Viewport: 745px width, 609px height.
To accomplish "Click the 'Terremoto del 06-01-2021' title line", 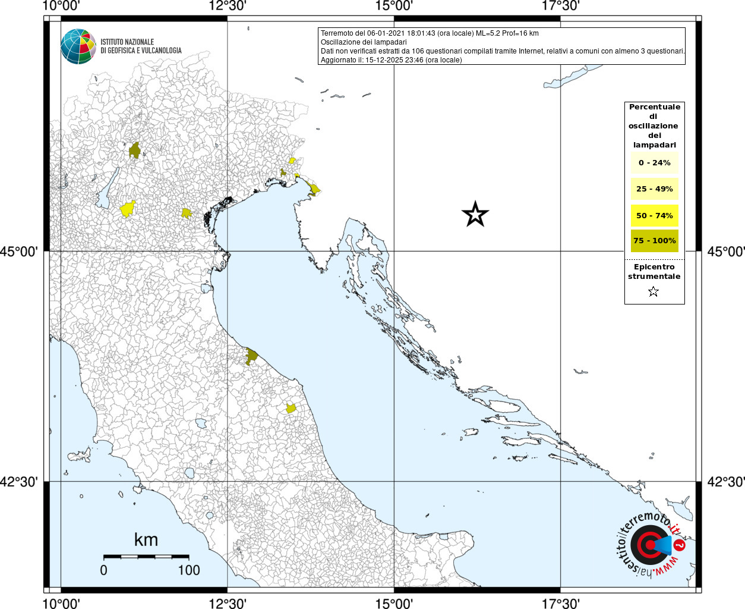I will pos(430,33).
